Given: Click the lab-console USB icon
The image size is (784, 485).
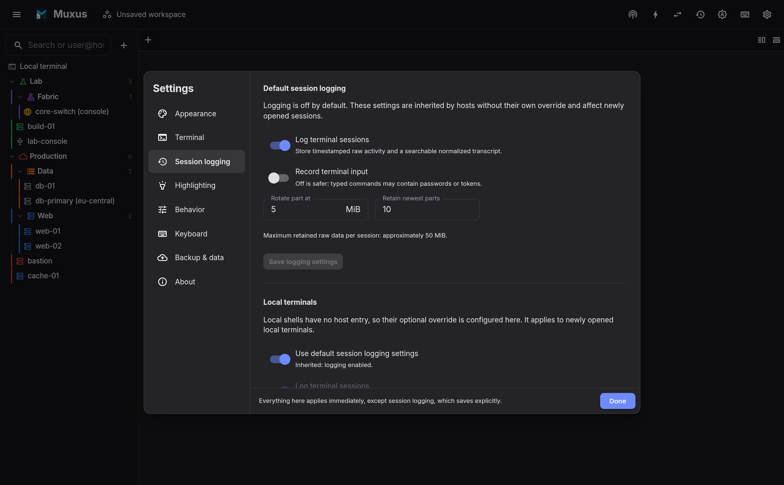Looking at the screenshot, I should tap(20, 141).
